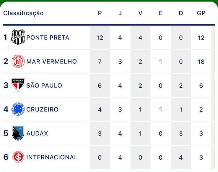Sort by the J games column header
The height and width of the screenshot is (172, 218).
(120, 13)
